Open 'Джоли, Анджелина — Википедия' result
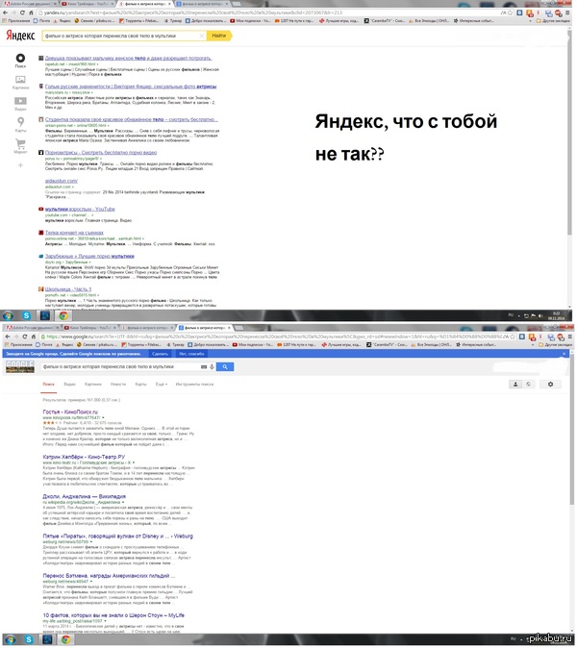Image resolution: width=577 pixels, height=649 pixels. 85,497
